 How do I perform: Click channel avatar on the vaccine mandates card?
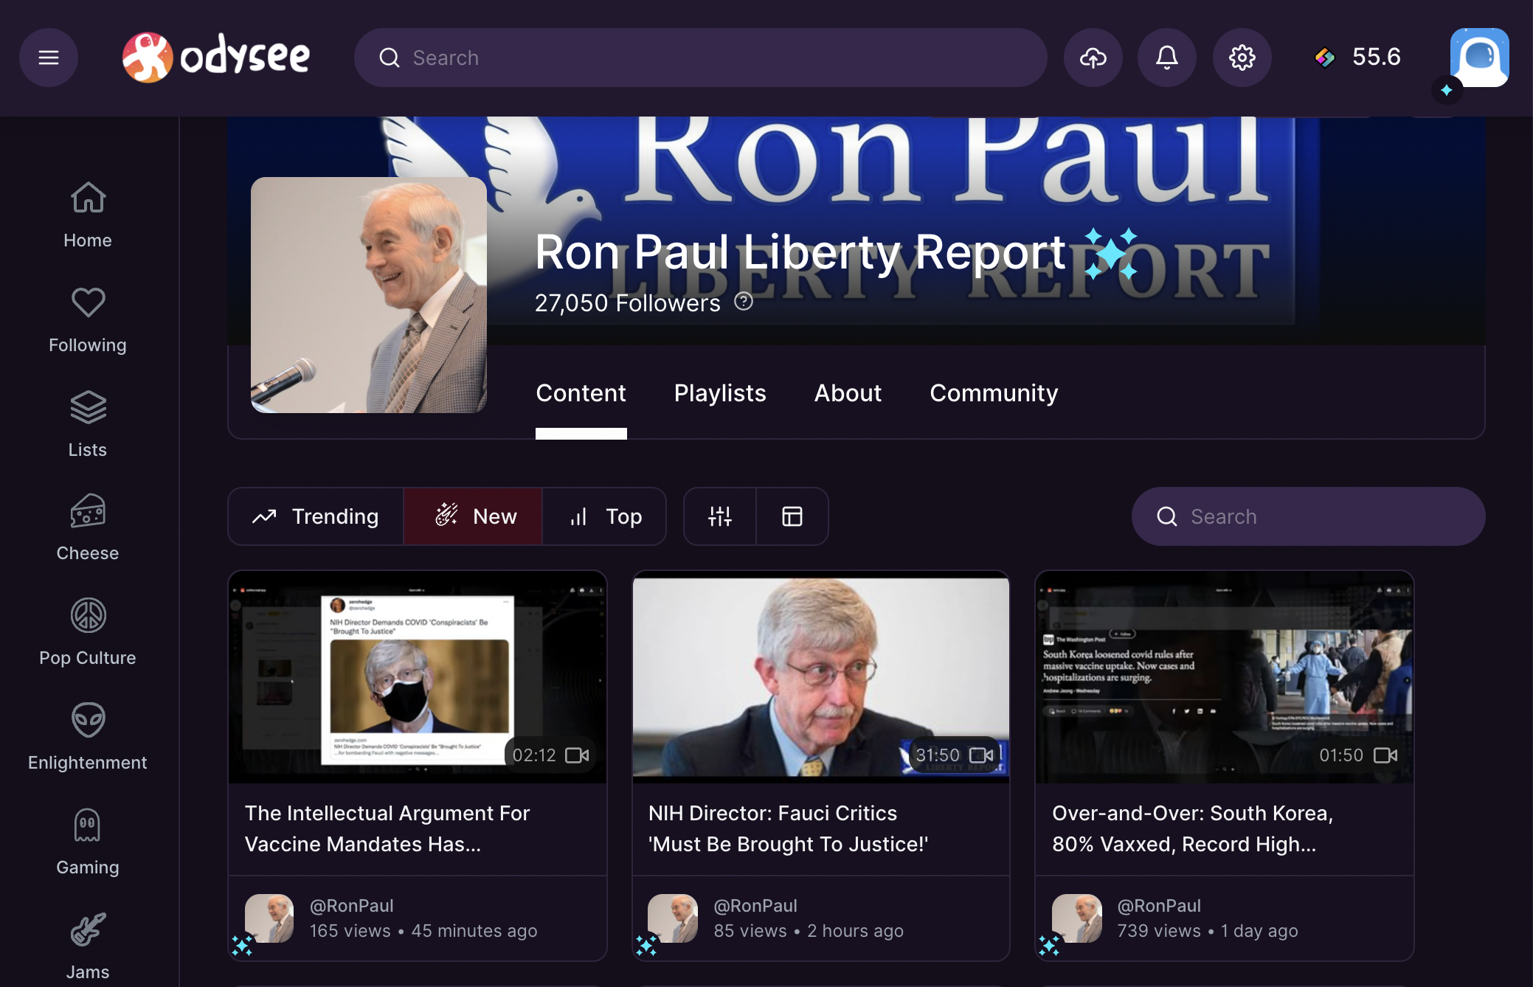(269, 918)
